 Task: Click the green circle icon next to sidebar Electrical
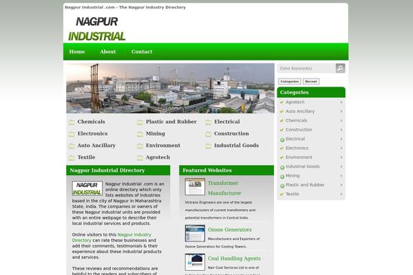pos(282,140)
